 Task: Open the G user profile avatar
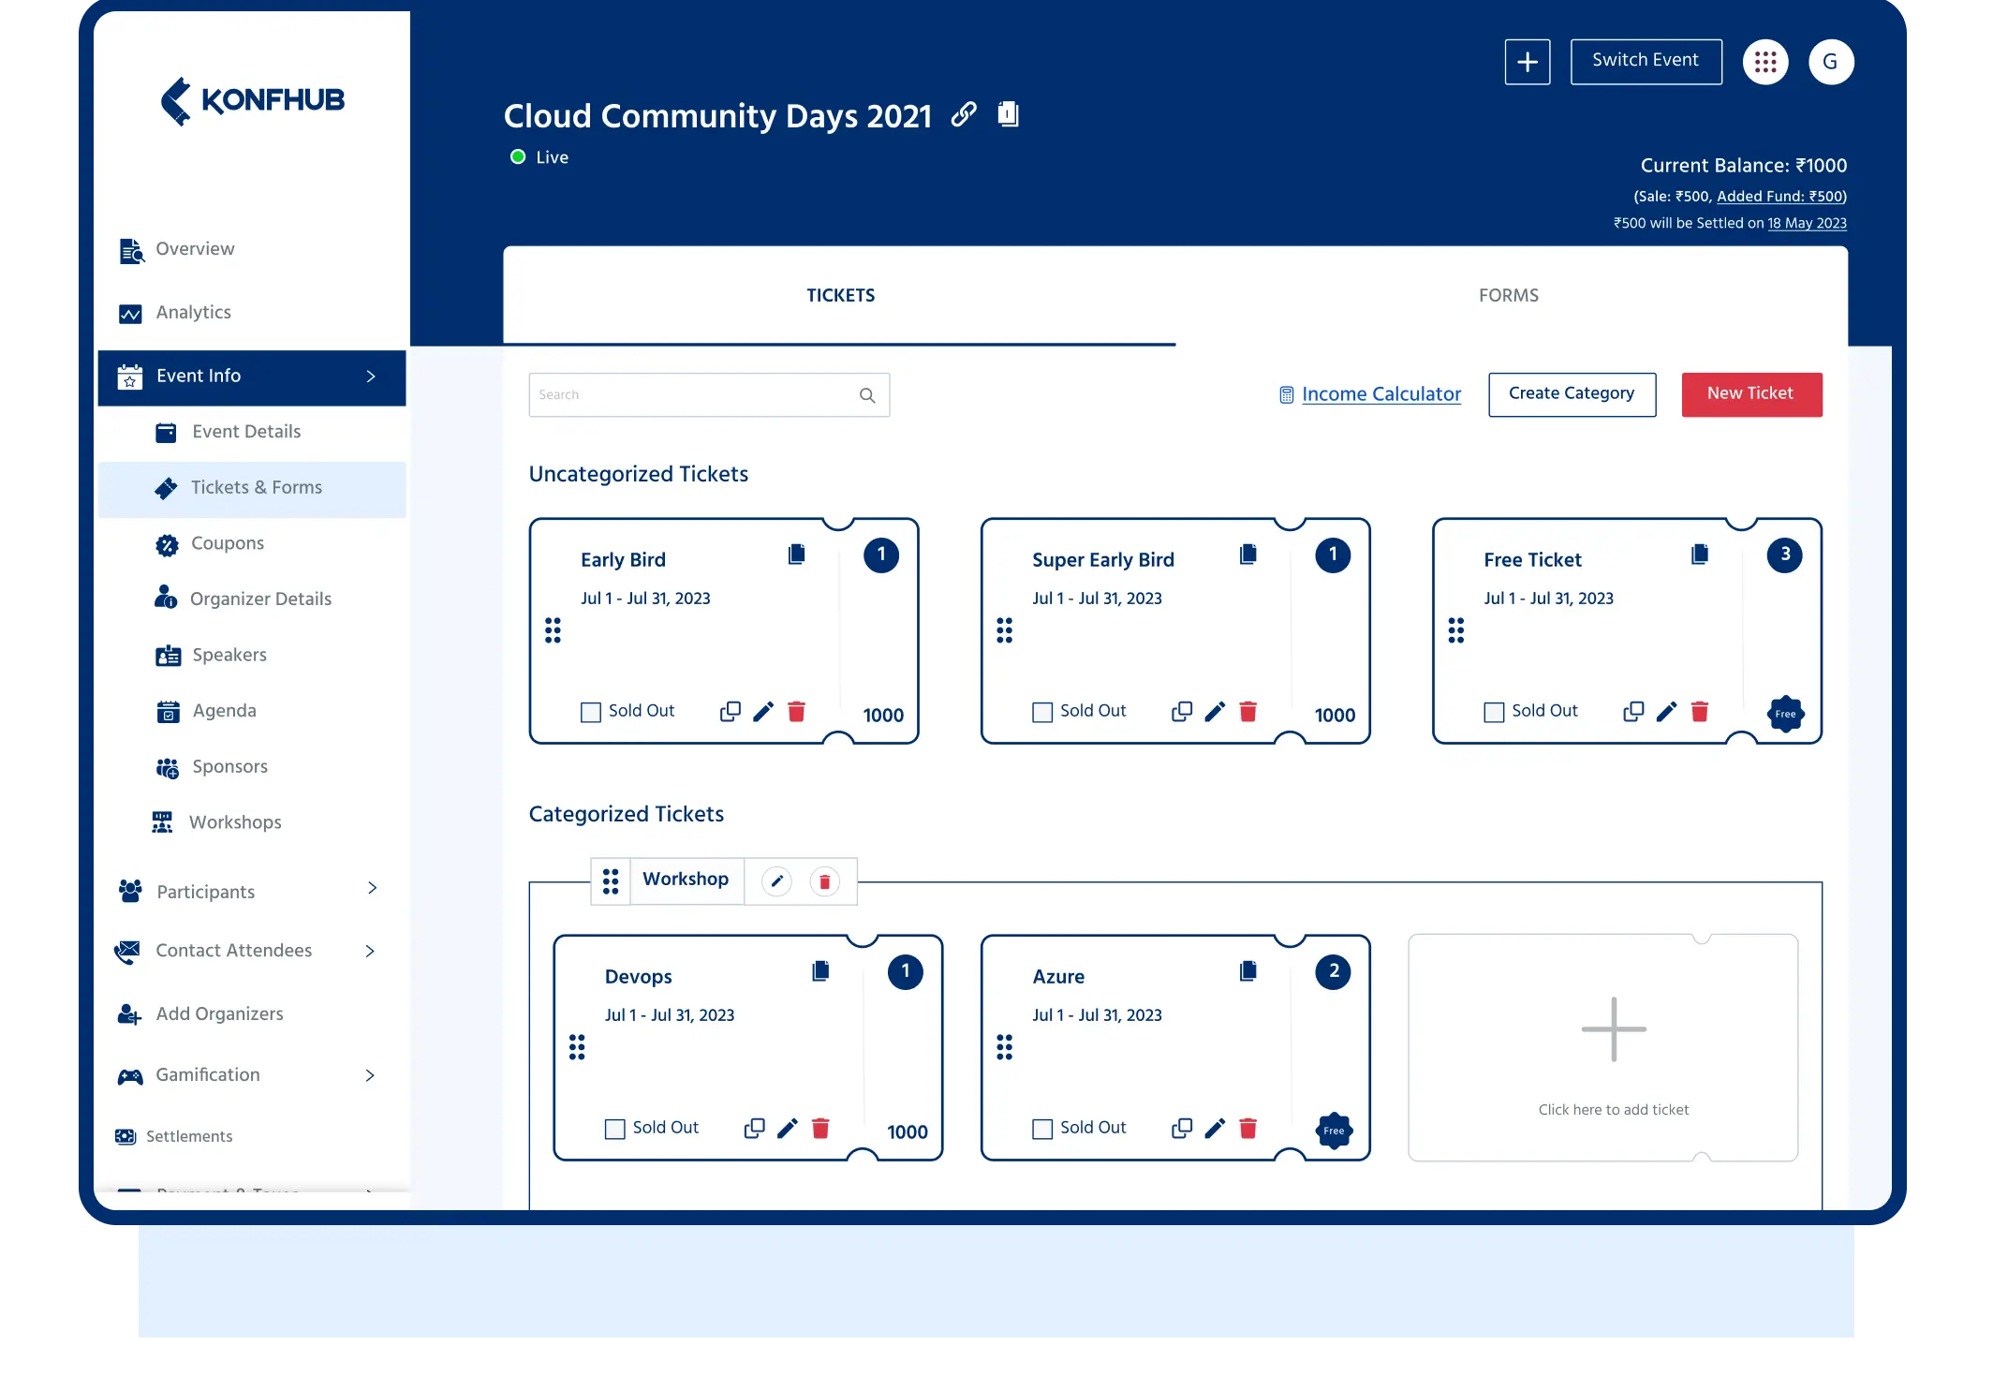click(1831, 62)
